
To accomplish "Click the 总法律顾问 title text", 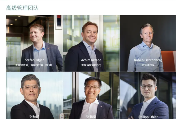I will 148,65.
